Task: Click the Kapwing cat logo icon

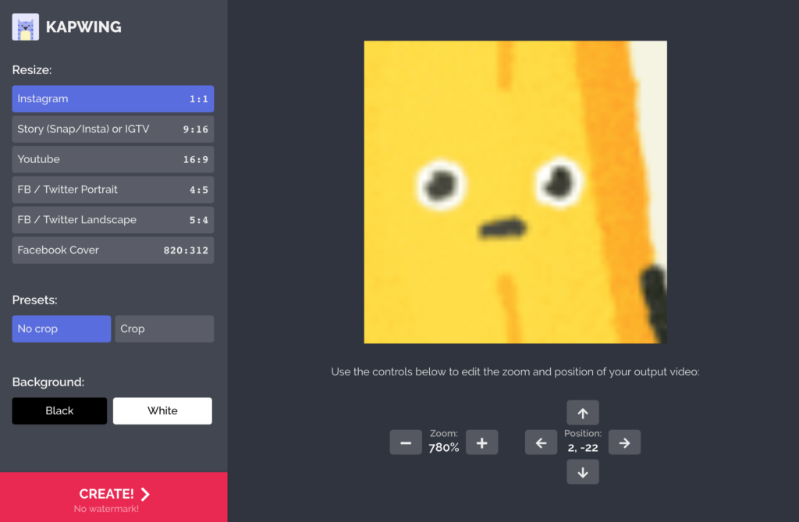Action: (x=26, y=27)
